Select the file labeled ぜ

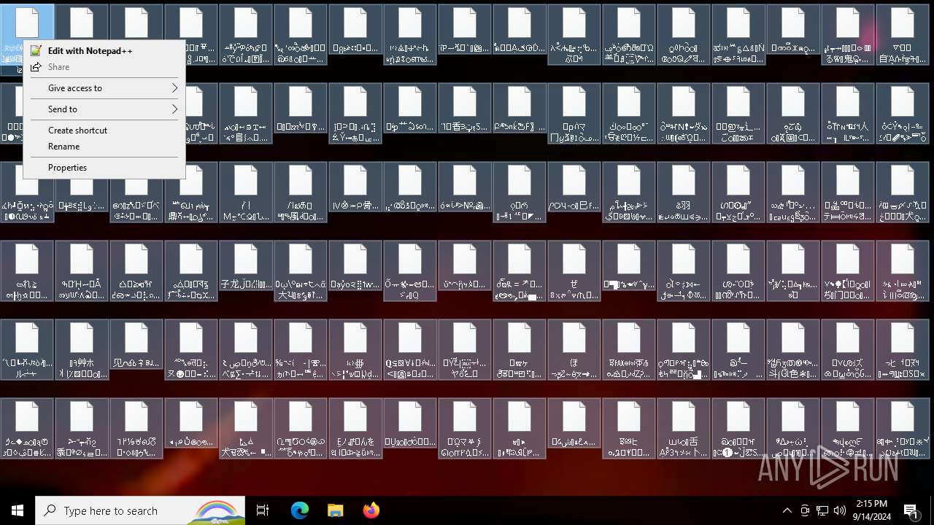574,271
